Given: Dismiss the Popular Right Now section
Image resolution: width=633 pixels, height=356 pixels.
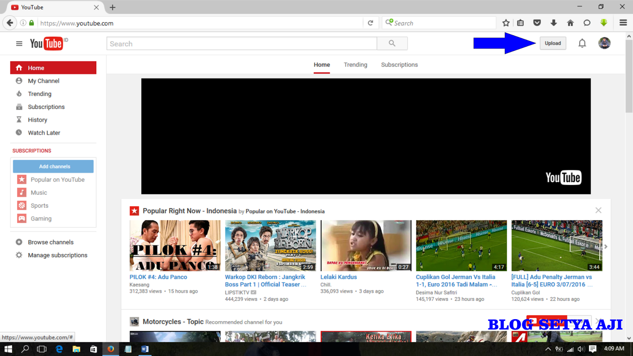Looking at the screenshot, I should pos(598,210).
